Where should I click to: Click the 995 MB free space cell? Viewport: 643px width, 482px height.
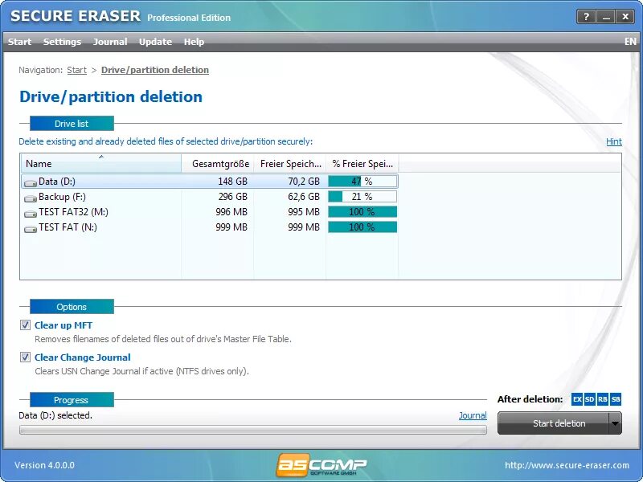(304, 212)
